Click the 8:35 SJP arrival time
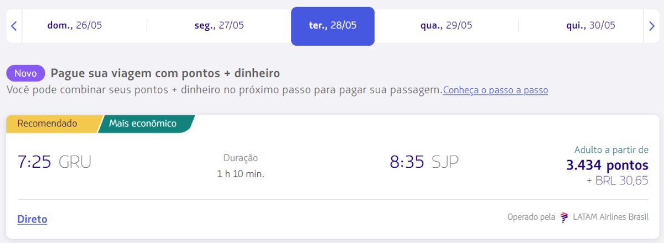 pos(424,162)
